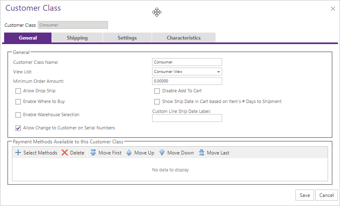Check Enable Where to Buy
This screenshot has height=206, width=340.
click(x=18, y=102)
